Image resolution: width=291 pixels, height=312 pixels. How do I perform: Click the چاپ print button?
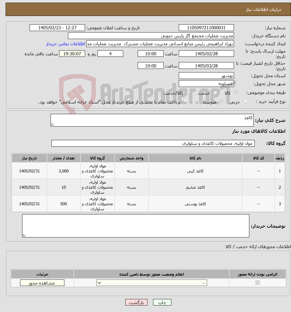162,302
